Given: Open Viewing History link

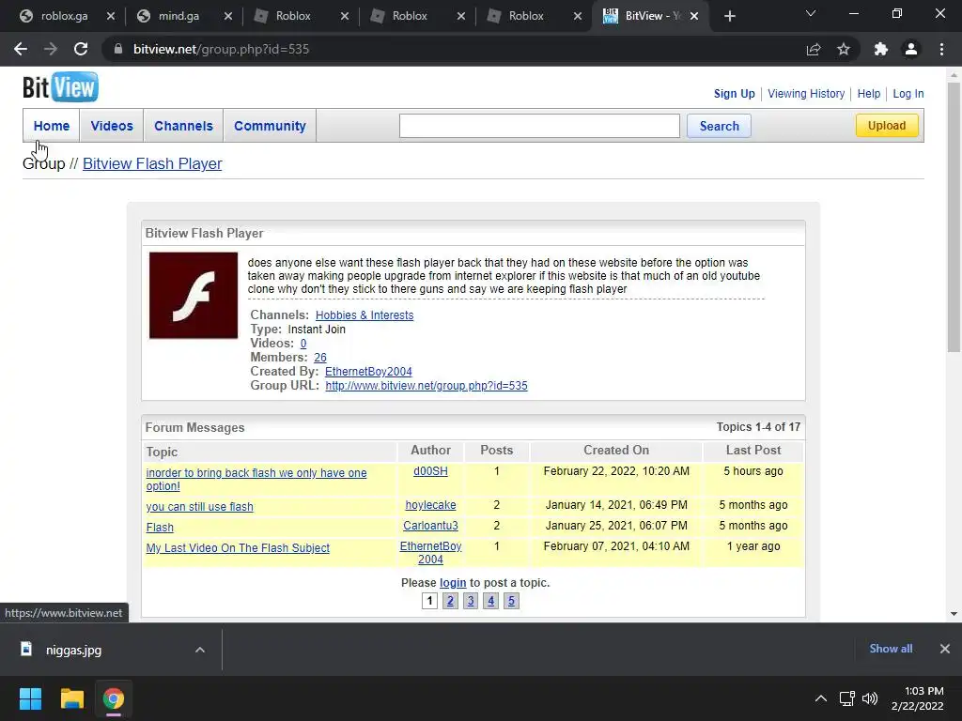Looking at the screenshot, I should pyautogui.click(x=805, y=94).
